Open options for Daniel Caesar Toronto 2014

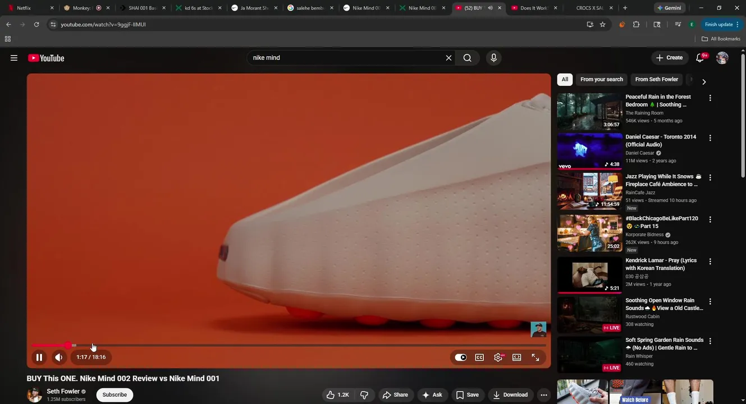[710, 137]
